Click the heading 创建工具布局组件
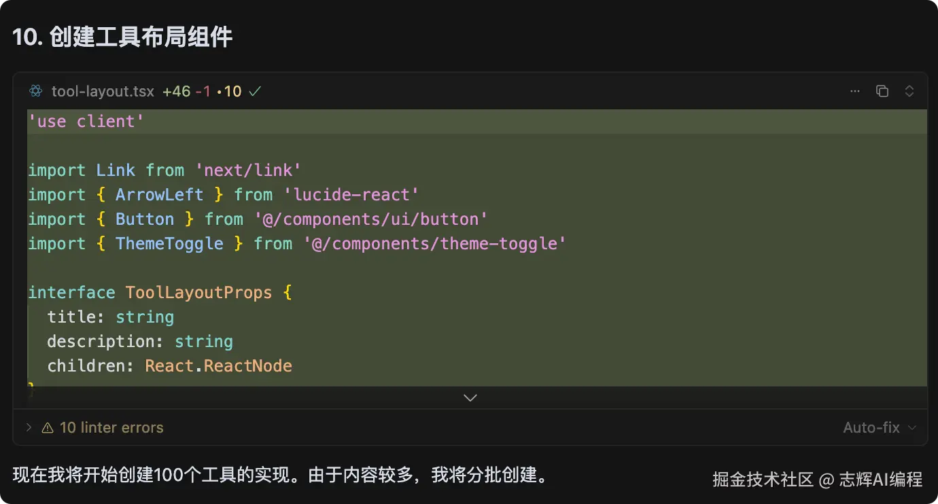 141,37
